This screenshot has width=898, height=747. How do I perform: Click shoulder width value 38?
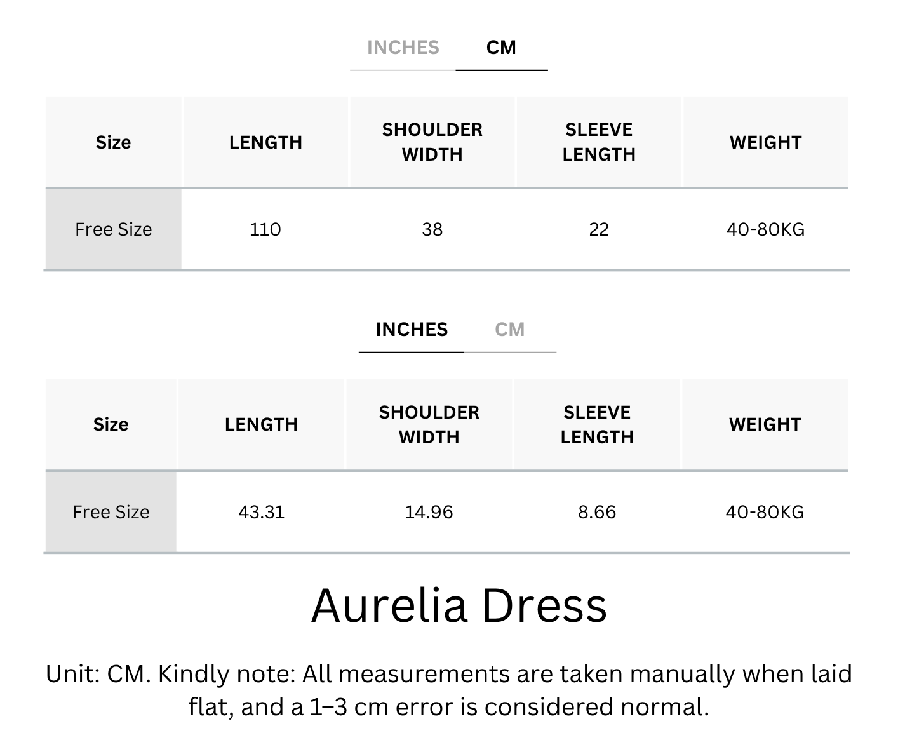coord(432,229)
